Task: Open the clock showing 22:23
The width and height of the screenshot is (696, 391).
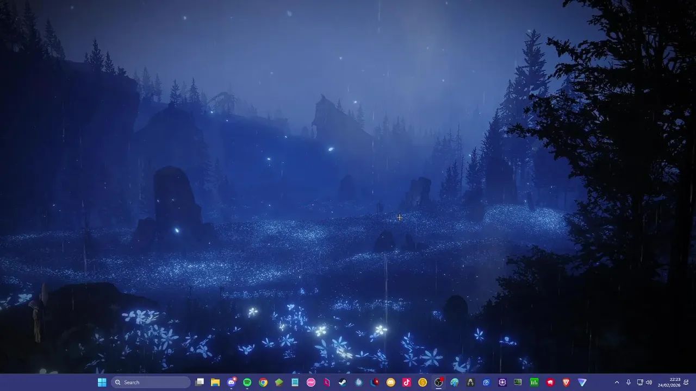Action: (x=669, y=382)
